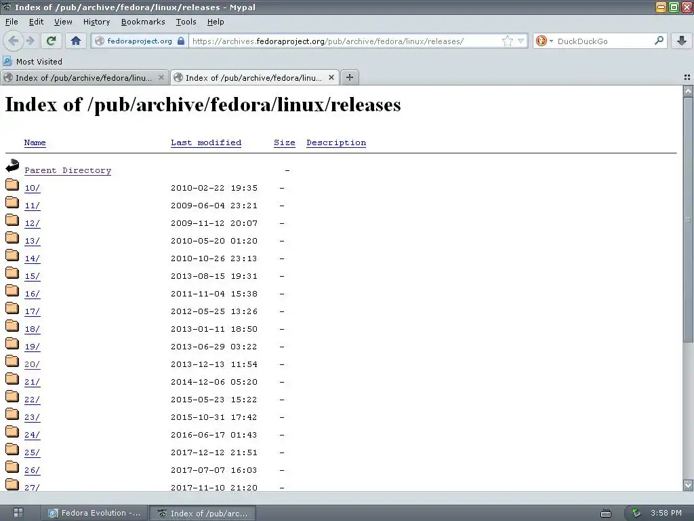This screenshot has width=694, height=521.
Task: Switch to Fedora Evolution taskbar window
Action: coord(94,513)
